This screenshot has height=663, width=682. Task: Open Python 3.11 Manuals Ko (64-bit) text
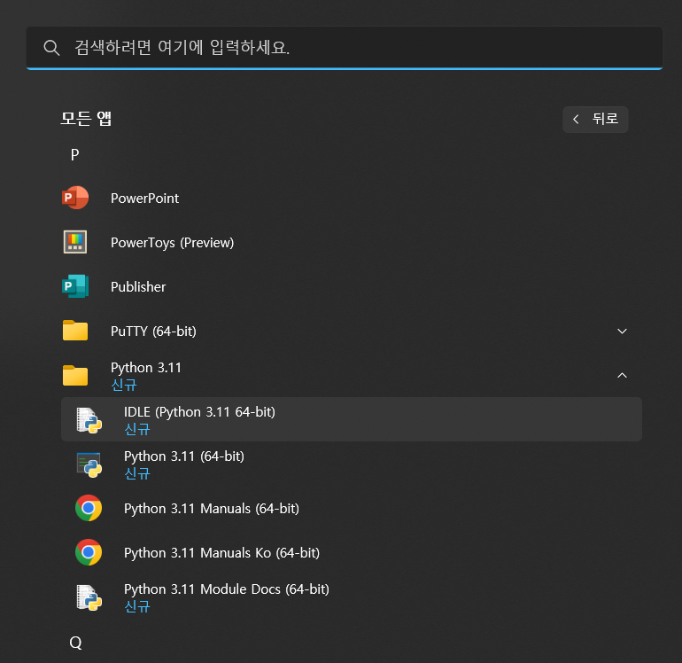click(x=221, y=553)
